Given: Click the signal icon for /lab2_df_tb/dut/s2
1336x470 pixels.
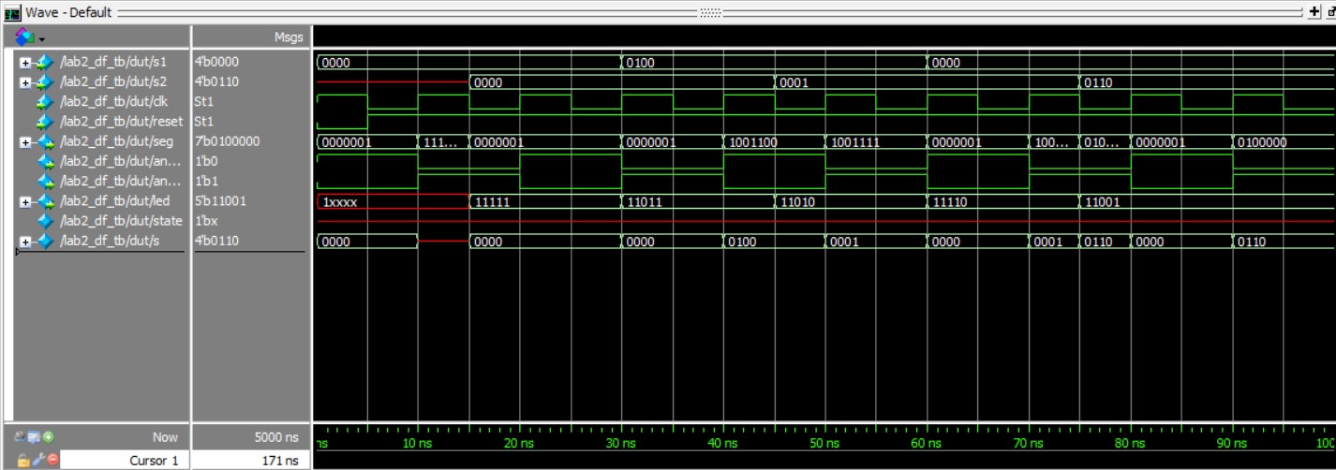Looking at the screenshot, I should [x=44, y=81].
